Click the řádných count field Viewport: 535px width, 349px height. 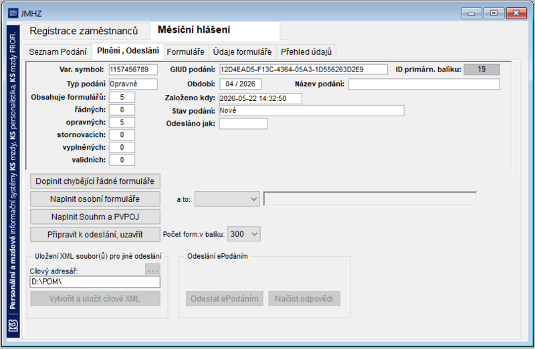click(122, 110)
